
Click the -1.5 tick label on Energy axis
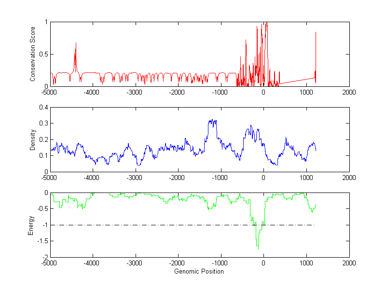[41, 241]
